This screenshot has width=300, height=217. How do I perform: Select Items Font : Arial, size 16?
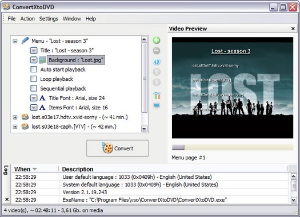(78, 108)
